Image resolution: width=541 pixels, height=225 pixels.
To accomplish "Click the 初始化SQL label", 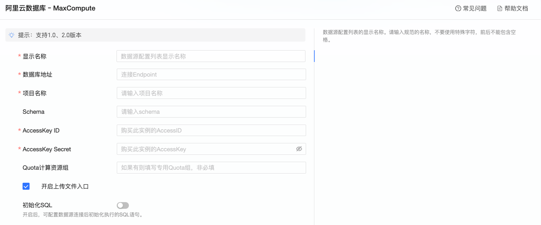I will [37, 205].
